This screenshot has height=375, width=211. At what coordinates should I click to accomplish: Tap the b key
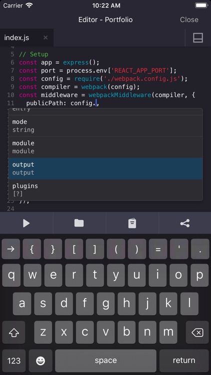[x=126, y=332]
